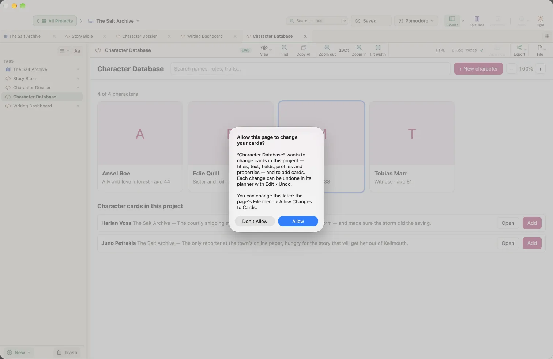Click Allow in the permission dialog
The width and height of the screenshot is (553, 359).
(x=298, y=221)
